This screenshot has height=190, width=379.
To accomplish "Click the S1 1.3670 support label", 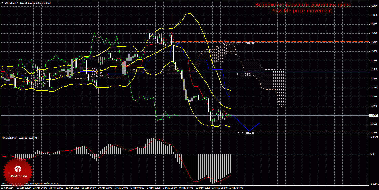I will pos(245,133).
